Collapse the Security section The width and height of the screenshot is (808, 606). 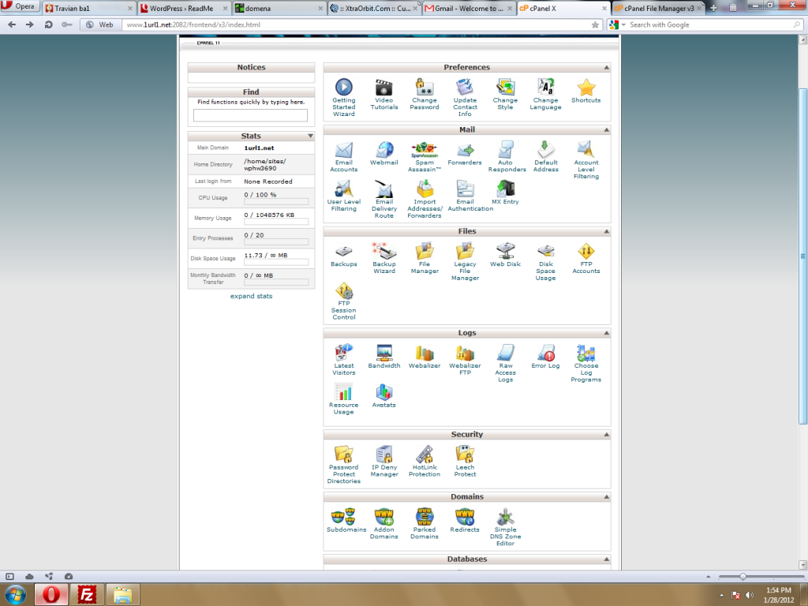[607, 435]
